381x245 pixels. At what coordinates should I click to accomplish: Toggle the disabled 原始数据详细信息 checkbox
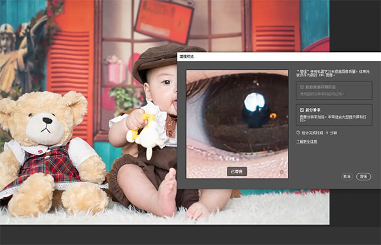pyautogui.click(x=302, y=87)
